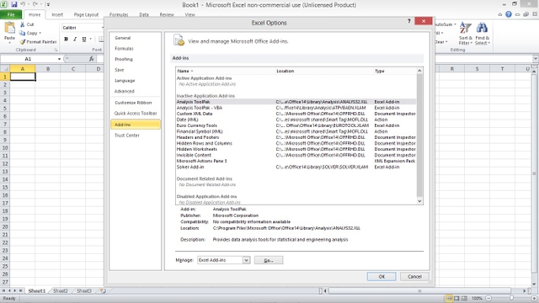Switch to Page Layout view icon in status bar
This screenshot has height=303, width=539.
pos(456,298)
